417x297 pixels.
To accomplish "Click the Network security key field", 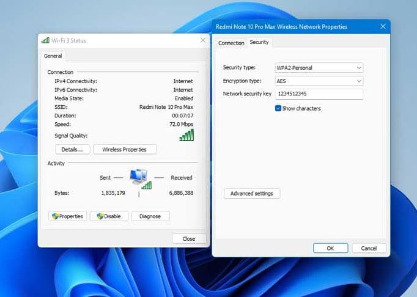I will point(319,94).
